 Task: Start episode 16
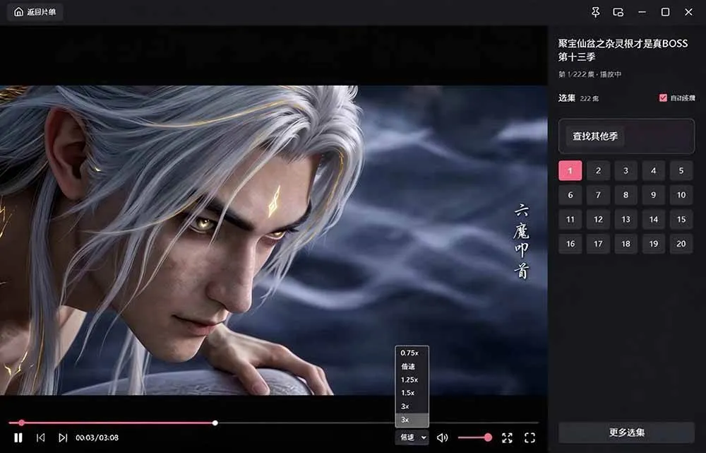pyautogui.click(x=570, y=243)
